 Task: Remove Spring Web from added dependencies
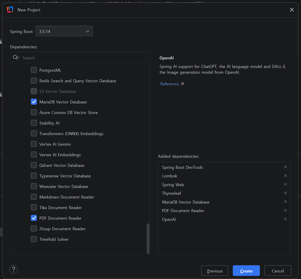click(x=285, y=184)
